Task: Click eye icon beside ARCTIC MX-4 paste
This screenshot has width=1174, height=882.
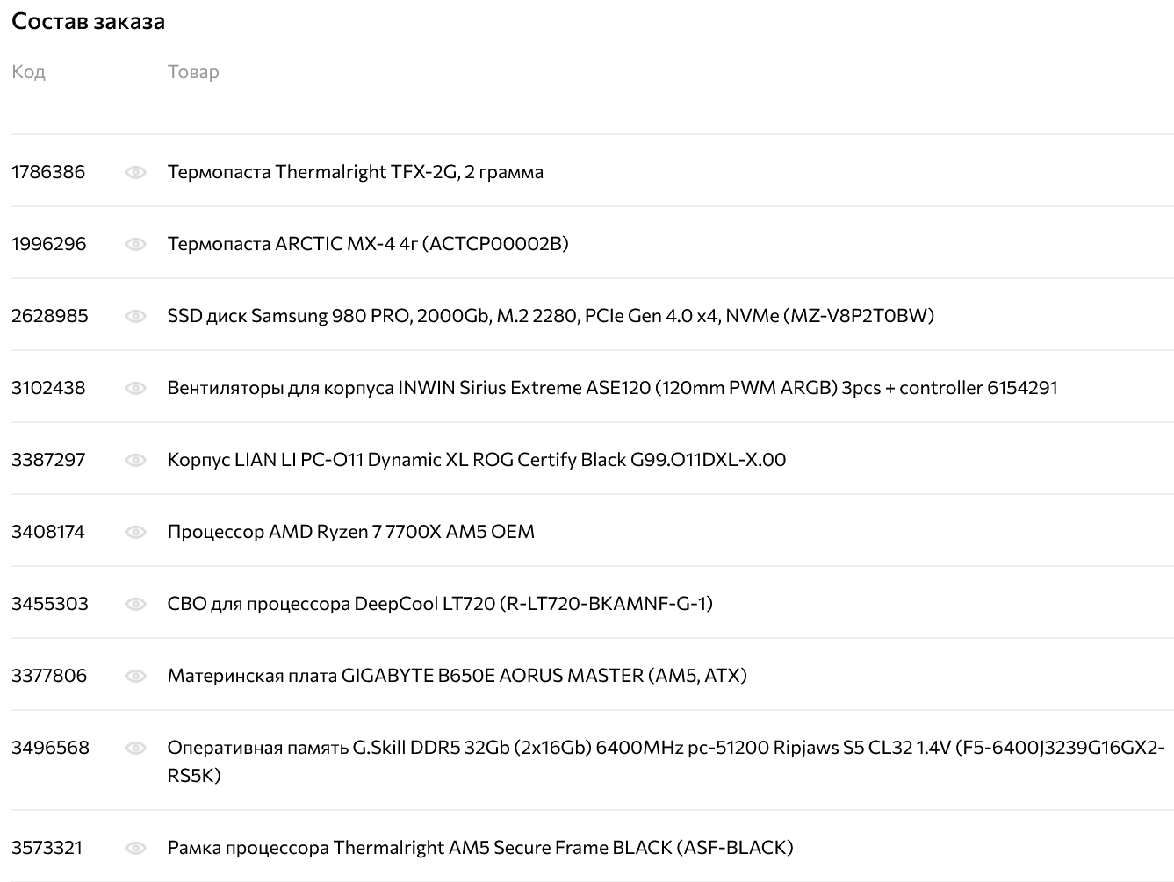Action: pyautogui.click(x=135, y=244)
